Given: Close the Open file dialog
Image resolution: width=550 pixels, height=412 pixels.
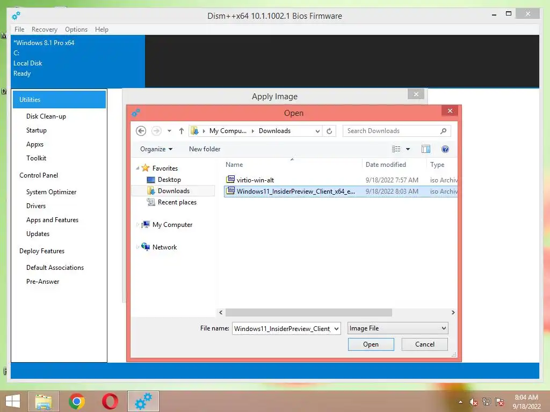Looking at the screenshot, I should (x=450, y=111).
